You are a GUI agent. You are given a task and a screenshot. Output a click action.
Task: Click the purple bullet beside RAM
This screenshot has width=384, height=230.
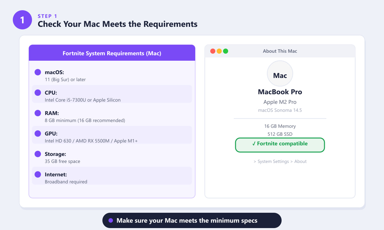tap(38, 113)
